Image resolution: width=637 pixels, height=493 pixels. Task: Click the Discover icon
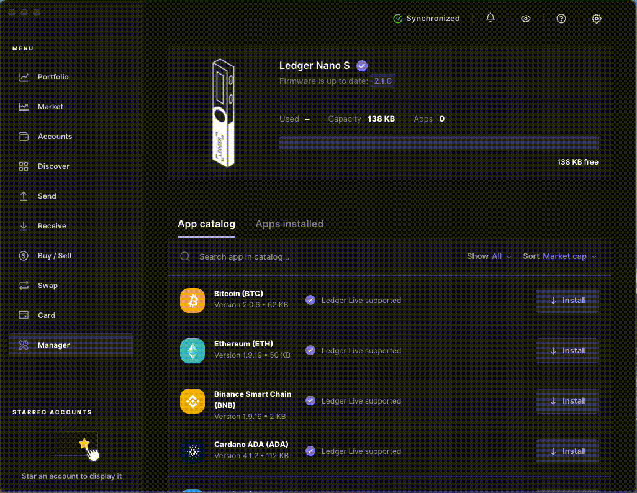coord(54,166)
